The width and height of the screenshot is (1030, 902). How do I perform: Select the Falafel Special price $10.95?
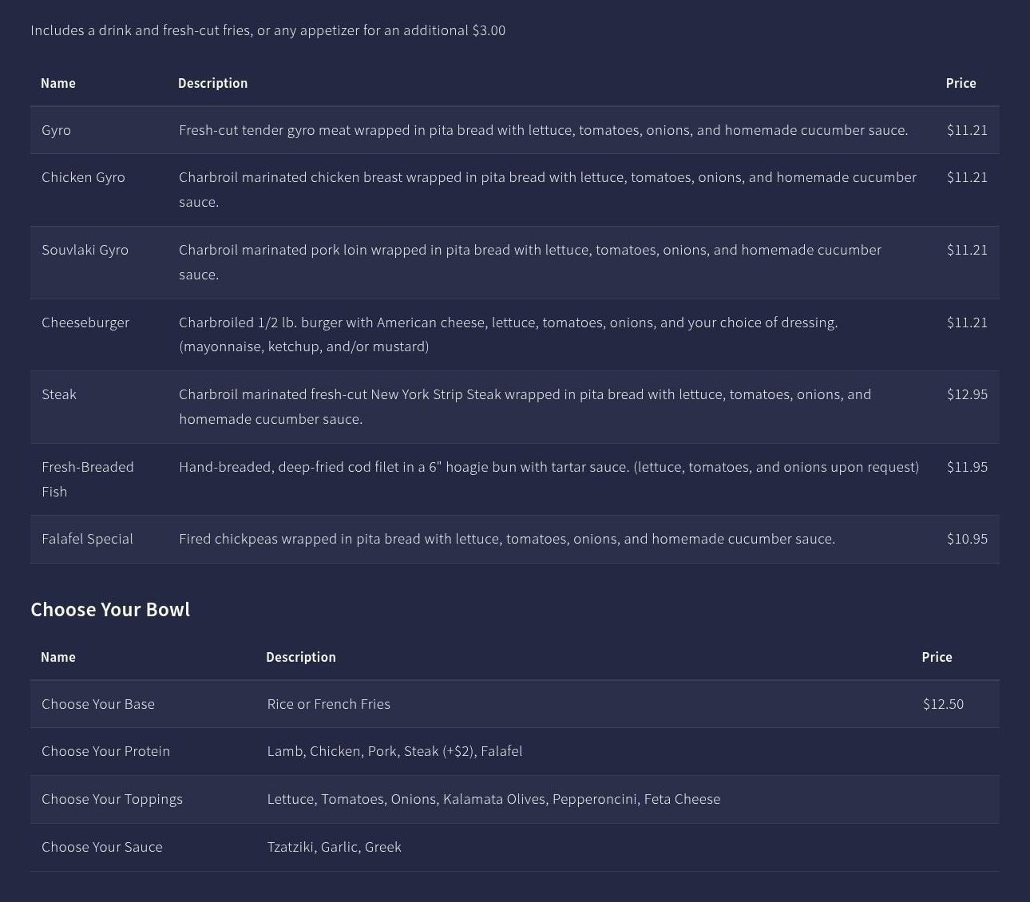tap(967, 539)
